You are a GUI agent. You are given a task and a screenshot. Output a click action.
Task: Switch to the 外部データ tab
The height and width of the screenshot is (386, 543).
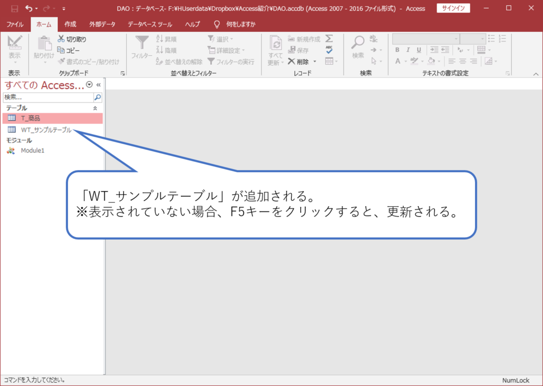pyautogui.click(x=102, y=24)
